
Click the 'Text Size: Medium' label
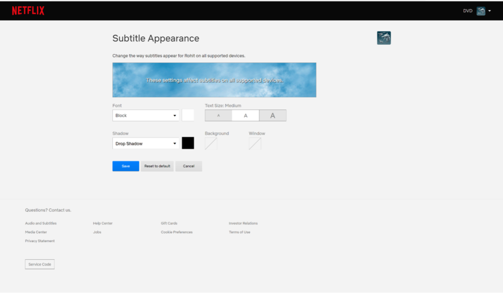point(223,106)
